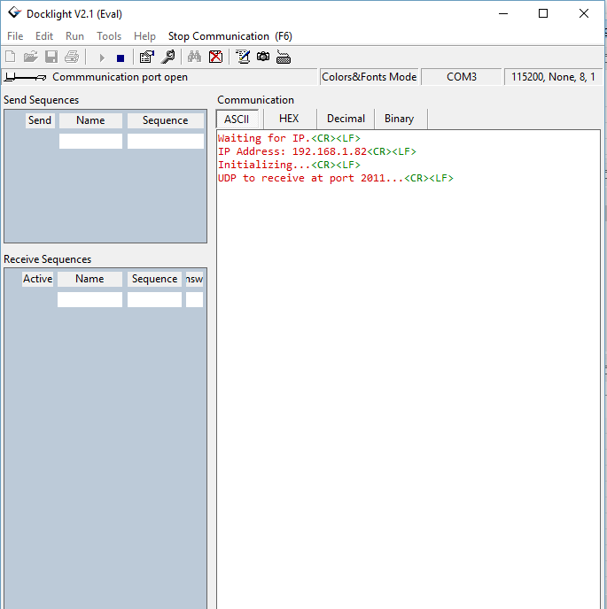Switch to the ASCII tab

[x=237, y=119]
